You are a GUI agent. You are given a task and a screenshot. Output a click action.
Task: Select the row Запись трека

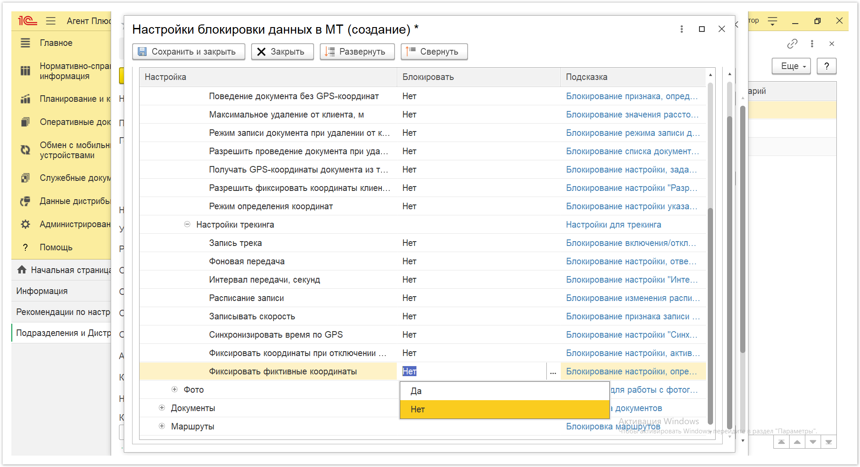(x=423, y=243)
